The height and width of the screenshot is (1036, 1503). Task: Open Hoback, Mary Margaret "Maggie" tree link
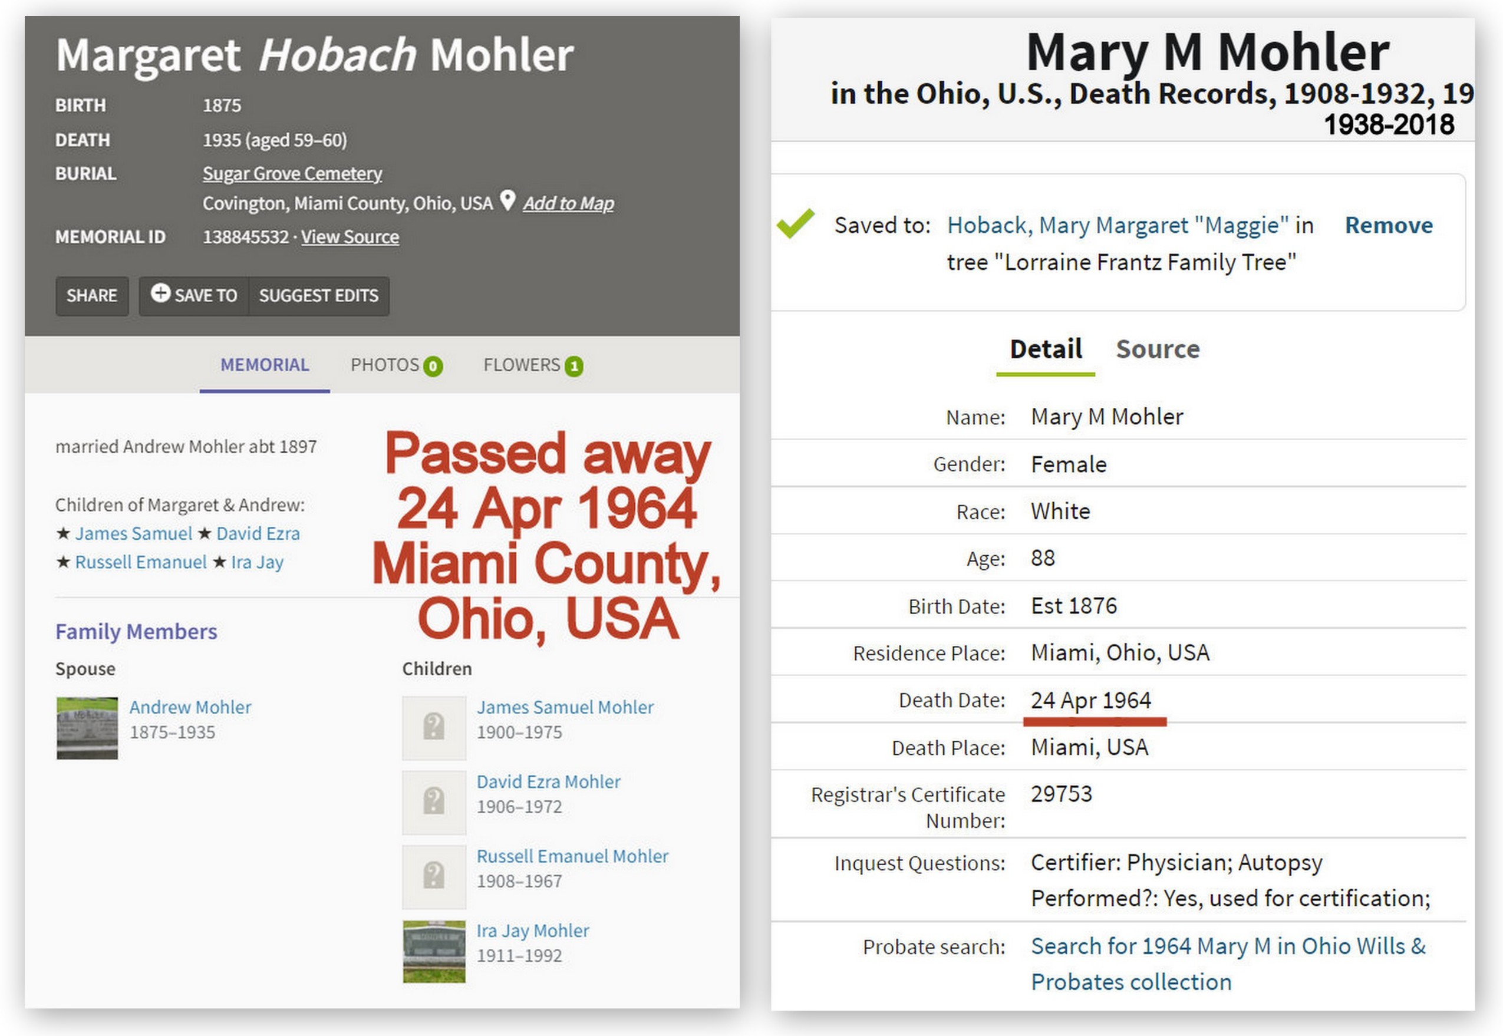click(x=1118, y=225)
